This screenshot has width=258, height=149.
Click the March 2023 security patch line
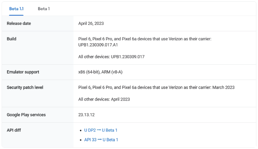(x=156, y=87)
